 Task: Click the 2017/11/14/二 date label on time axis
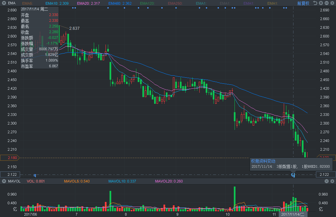293,214
